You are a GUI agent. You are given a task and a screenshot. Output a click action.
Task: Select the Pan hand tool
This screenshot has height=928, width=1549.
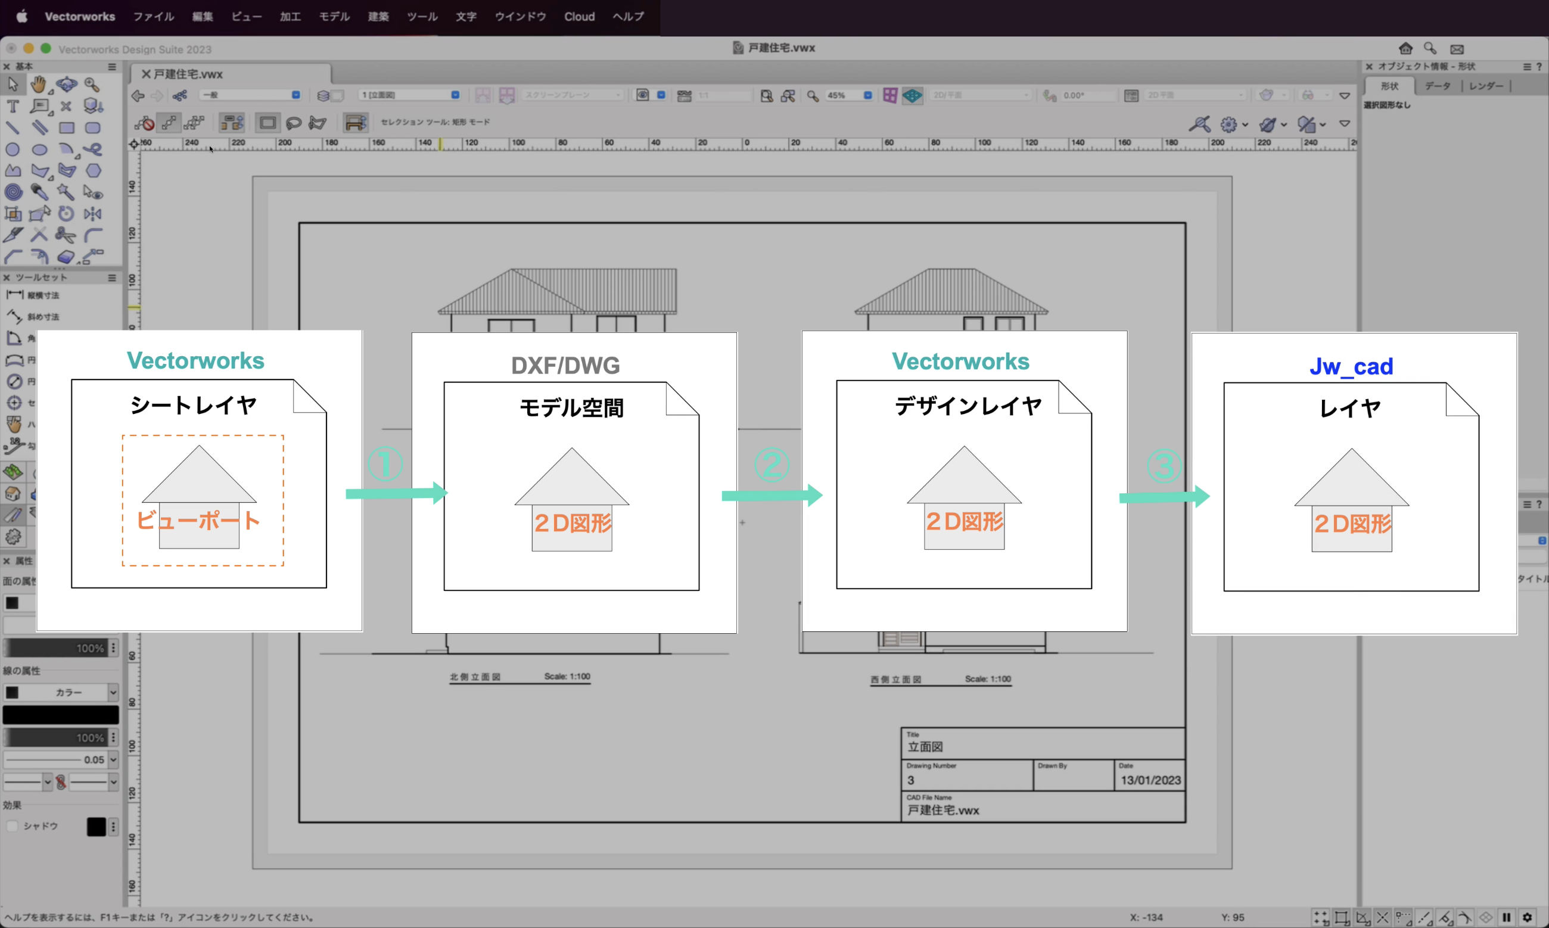click(x=39, y=85)
